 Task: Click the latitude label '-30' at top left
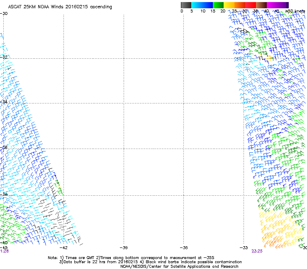coord(4,14)
